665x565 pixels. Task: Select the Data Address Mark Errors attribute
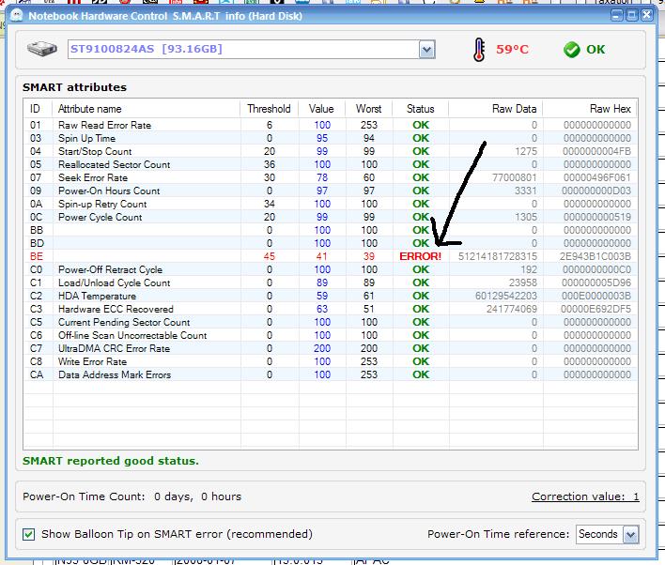[x=115, y=374]
